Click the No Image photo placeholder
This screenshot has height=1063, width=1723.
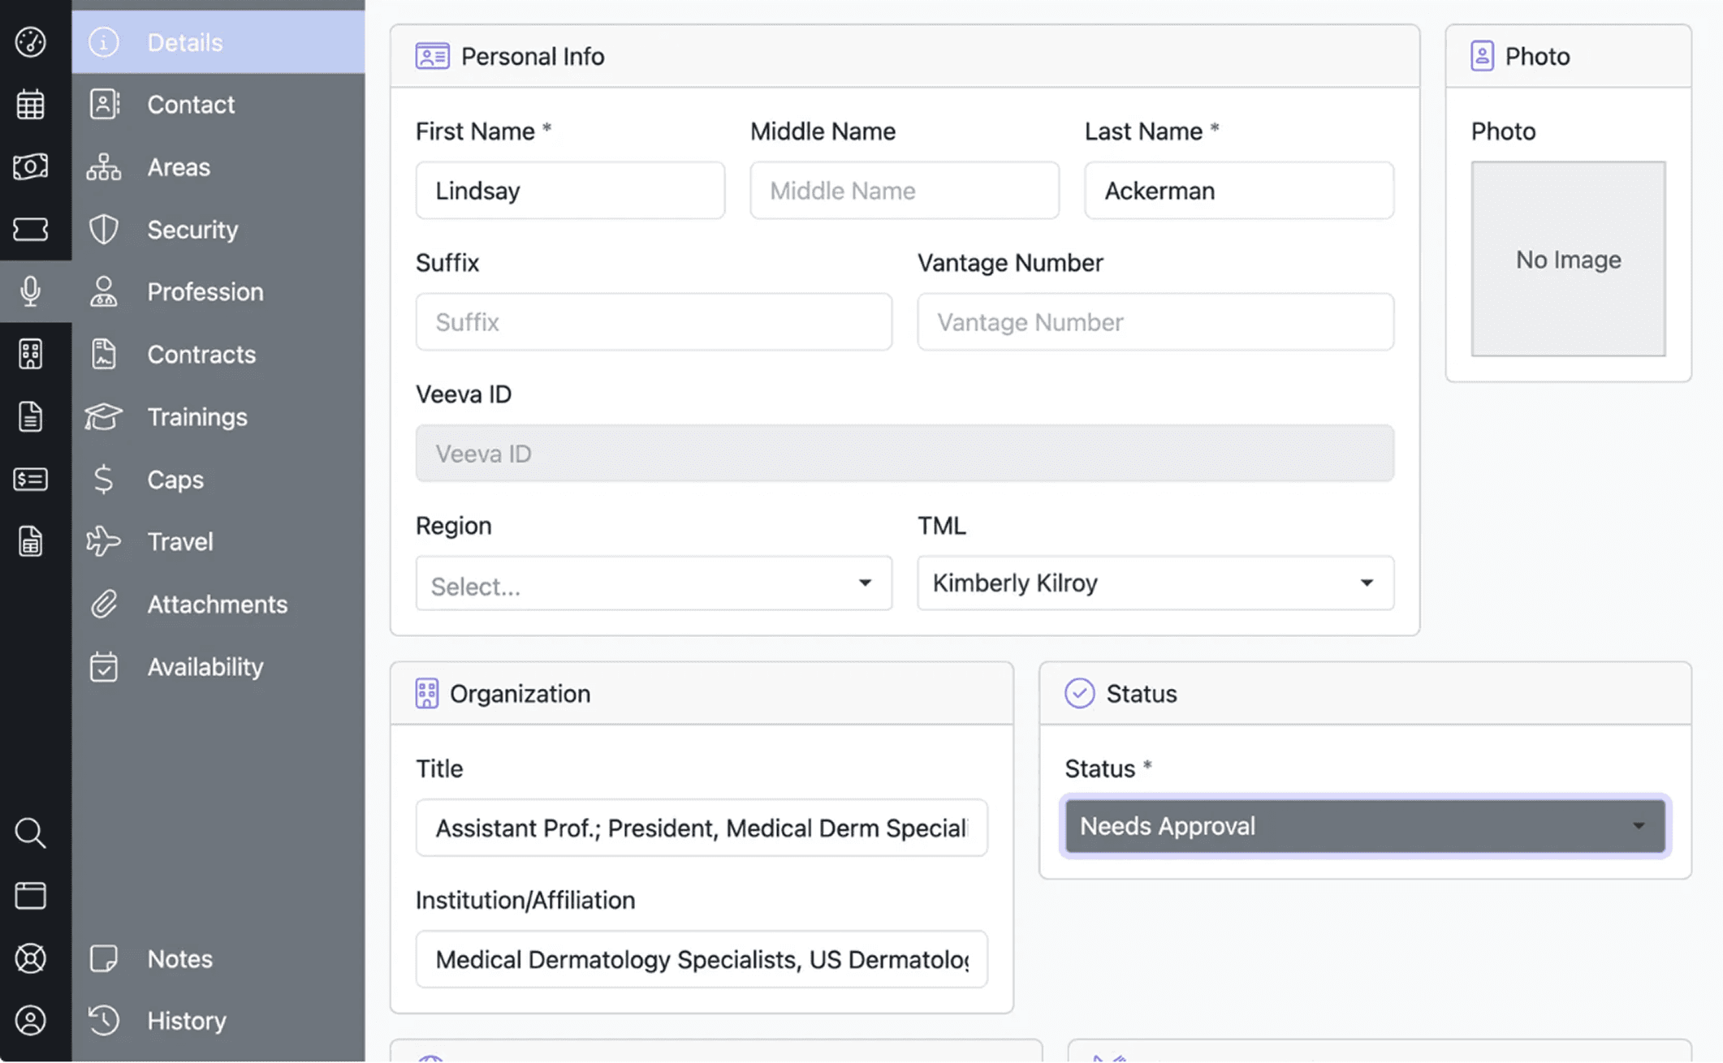[x=1567, y=259]
